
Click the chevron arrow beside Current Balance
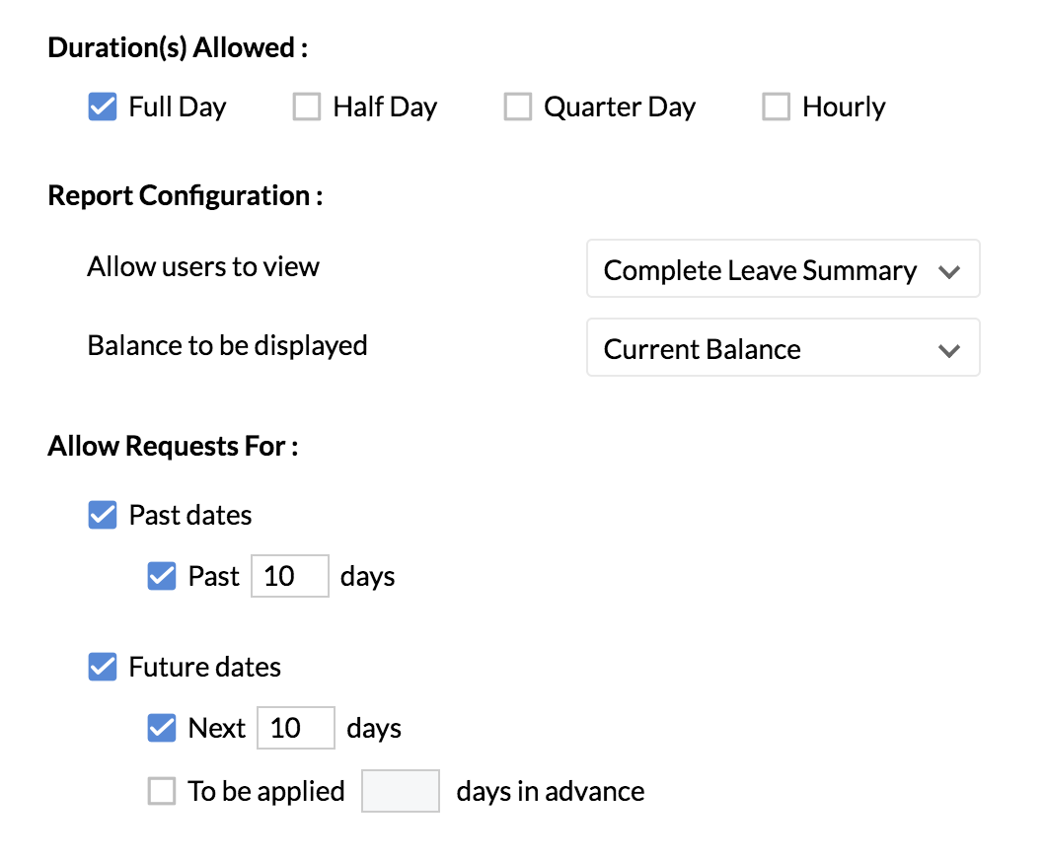click(948, 350)
